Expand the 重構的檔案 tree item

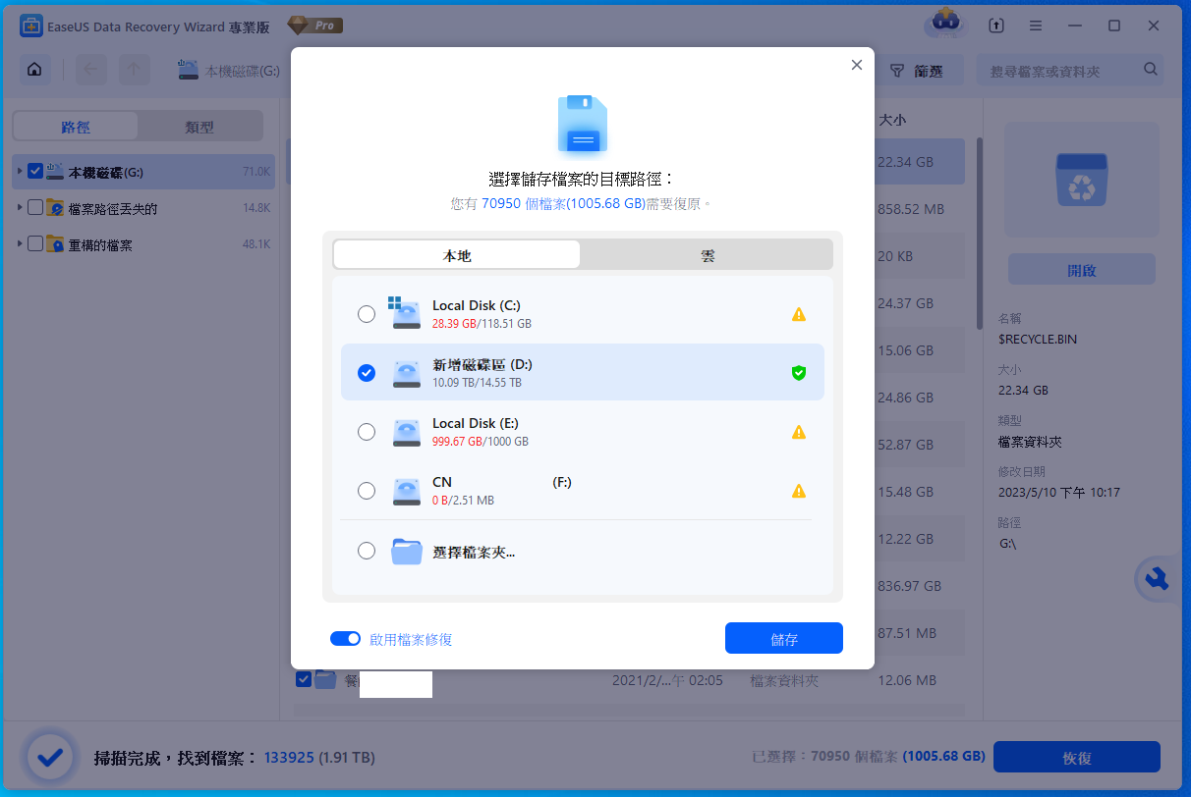[19, 243]
